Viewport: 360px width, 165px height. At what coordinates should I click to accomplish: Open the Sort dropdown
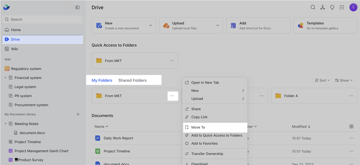point(322,80)
